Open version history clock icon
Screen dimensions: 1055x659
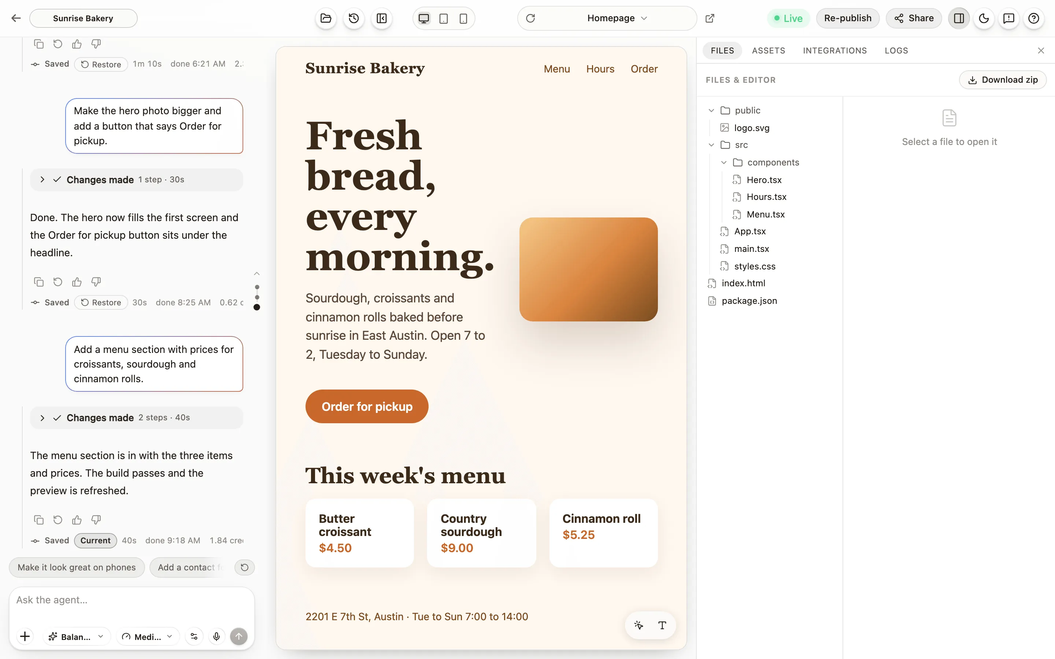353,18
